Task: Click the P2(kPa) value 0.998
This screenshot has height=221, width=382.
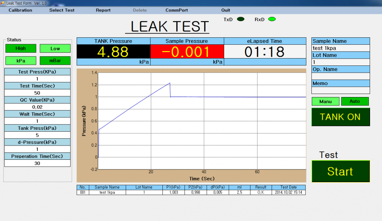Action: click(196, 192)
